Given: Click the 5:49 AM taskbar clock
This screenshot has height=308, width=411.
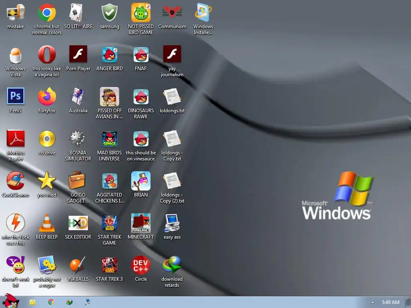Looking at the screenshot, I should pyautogui.click(x=391, y=302).
